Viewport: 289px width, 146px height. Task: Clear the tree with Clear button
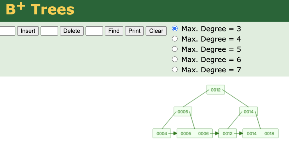click(x=156, y=31)
